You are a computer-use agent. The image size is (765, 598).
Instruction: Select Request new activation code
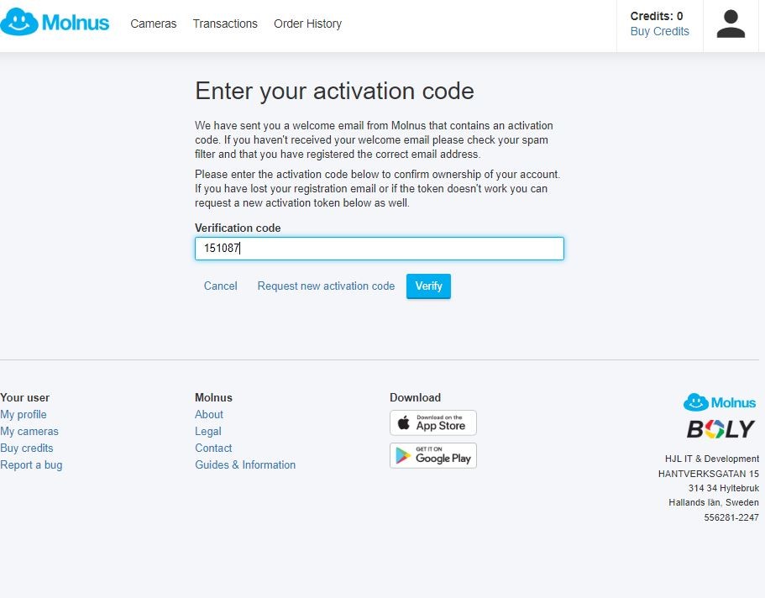(x=326, y=286)
